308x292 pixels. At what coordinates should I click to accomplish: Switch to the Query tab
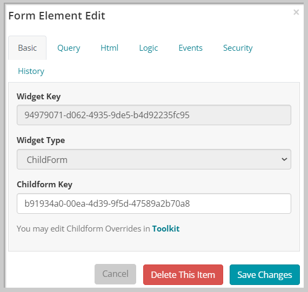pos(69,48)
